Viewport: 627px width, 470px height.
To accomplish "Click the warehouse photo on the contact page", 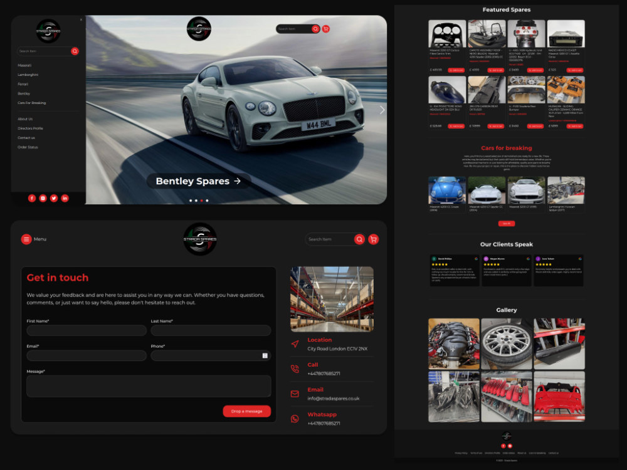I will (332, 300).
